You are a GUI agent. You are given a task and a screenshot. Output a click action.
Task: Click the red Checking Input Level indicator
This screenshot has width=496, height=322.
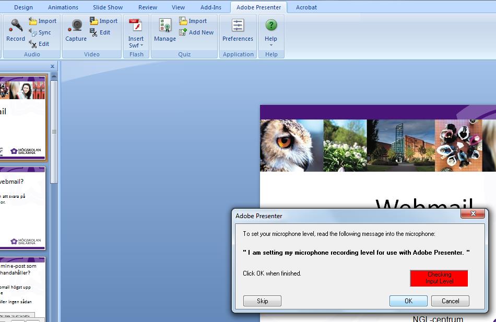439,278
